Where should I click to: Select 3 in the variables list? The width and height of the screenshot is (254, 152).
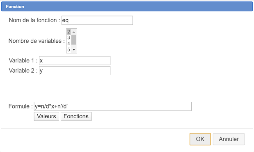click(69, 38)
